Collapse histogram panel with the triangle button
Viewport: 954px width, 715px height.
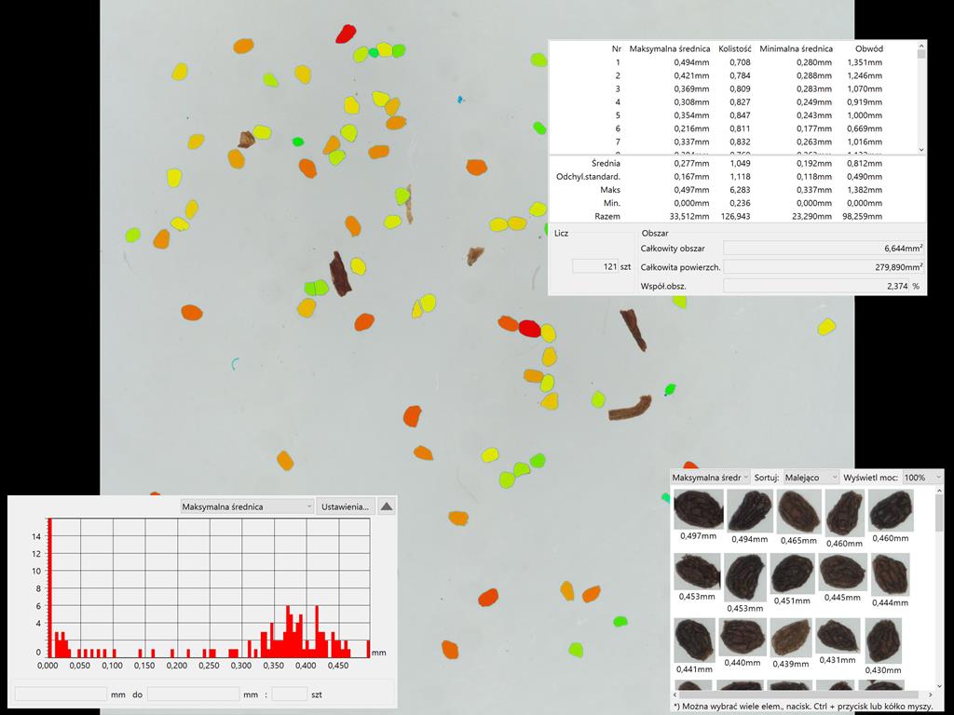[x=387, y=506]
